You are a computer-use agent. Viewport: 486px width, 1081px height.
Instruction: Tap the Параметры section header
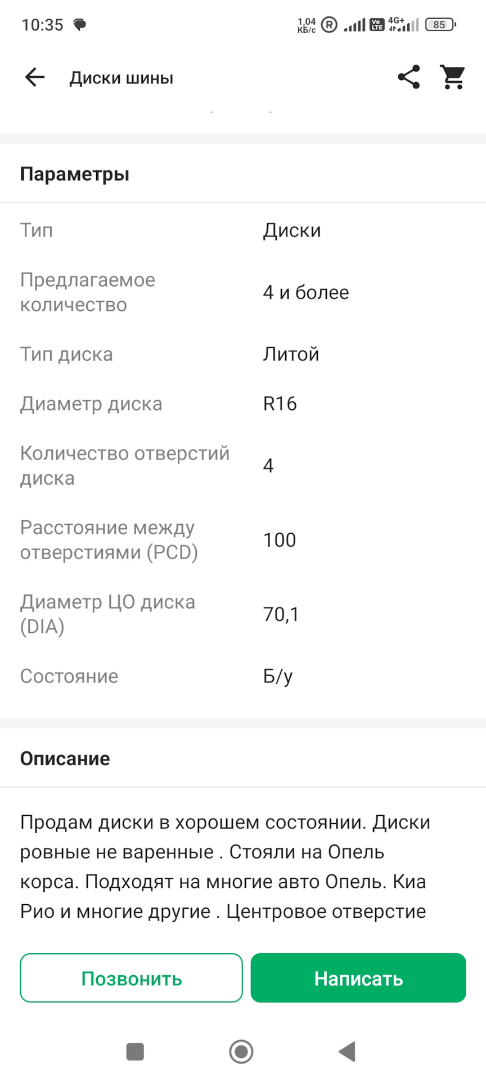click(75, 174)
